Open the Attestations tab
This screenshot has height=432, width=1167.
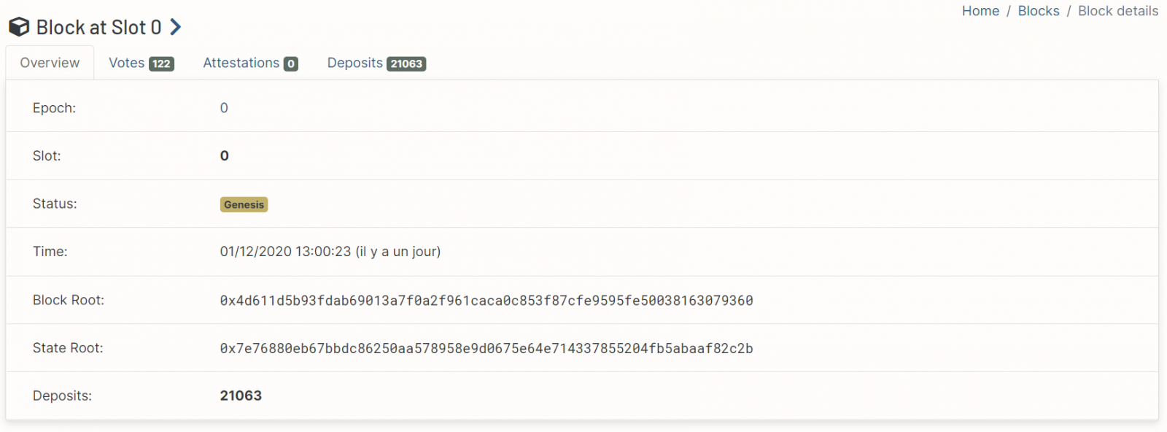pyautogui.click(x=241, y=63)
